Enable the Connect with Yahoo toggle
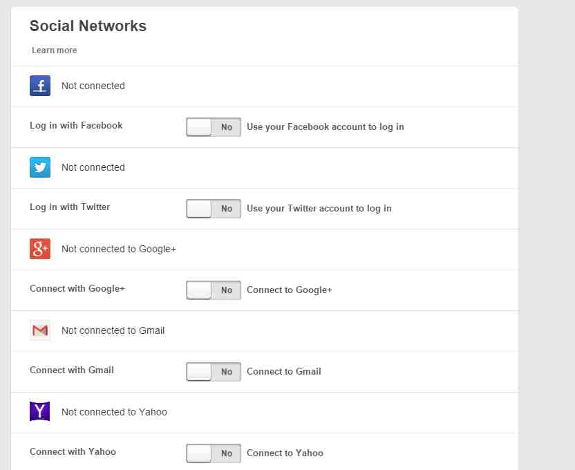The image size is (575, 470). coord(214,453)
